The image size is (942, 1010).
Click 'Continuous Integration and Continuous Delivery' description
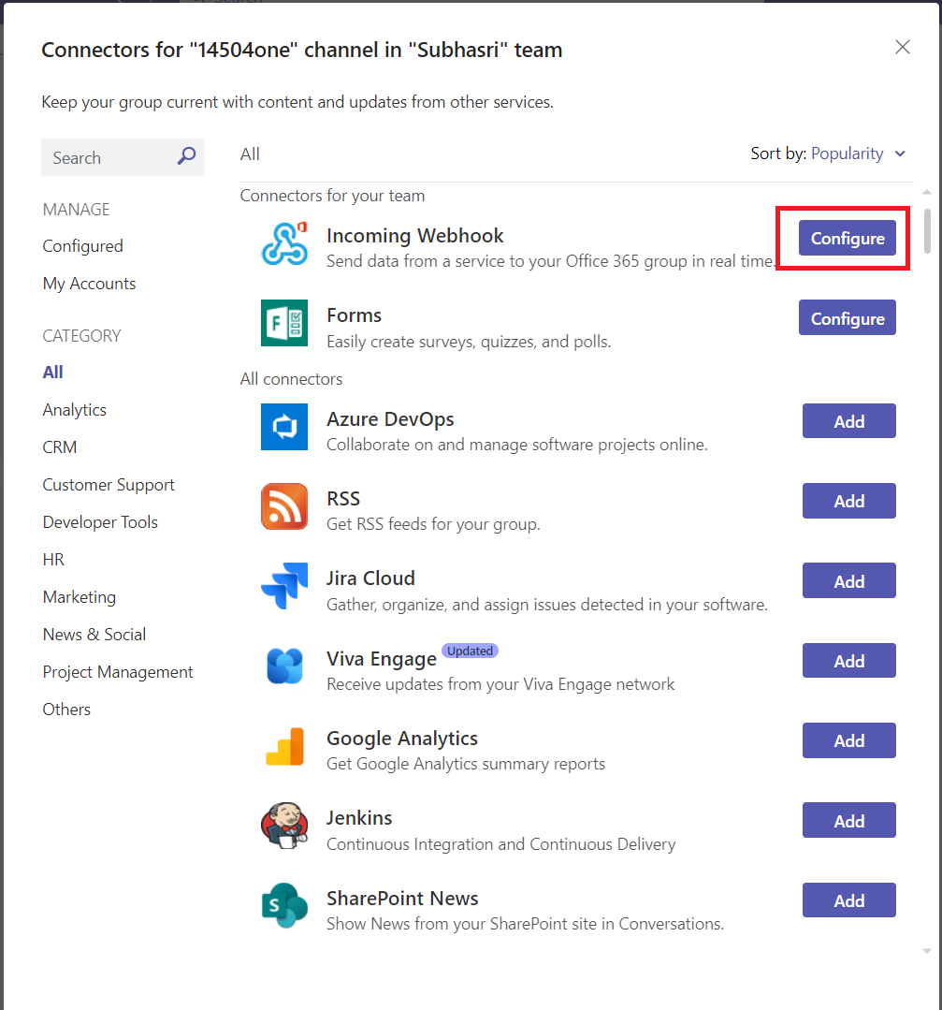click(501, 844)
